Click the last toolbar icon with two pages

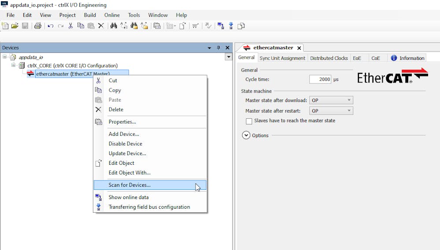241,26
